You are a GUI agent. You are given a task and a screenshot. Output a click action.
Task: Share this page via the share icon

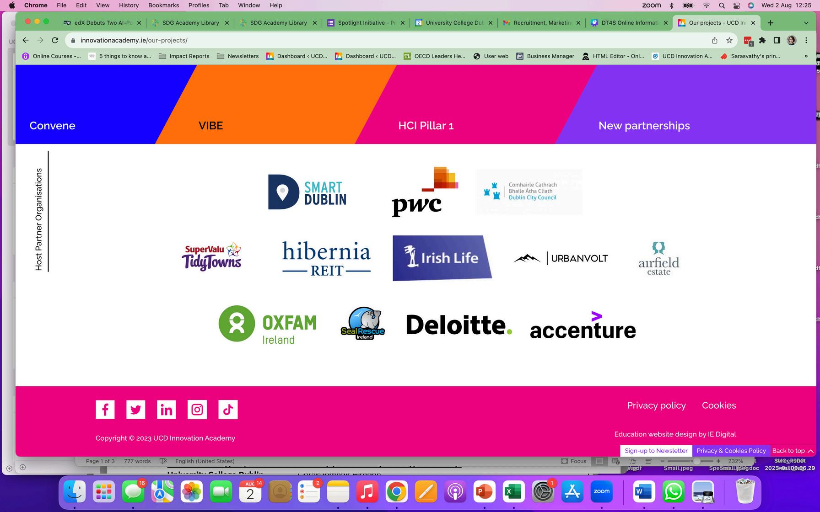click(715, 40)
